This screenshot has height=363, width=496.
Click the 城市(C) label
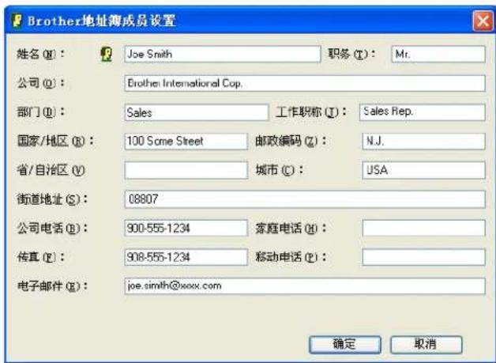pos(280,170)
